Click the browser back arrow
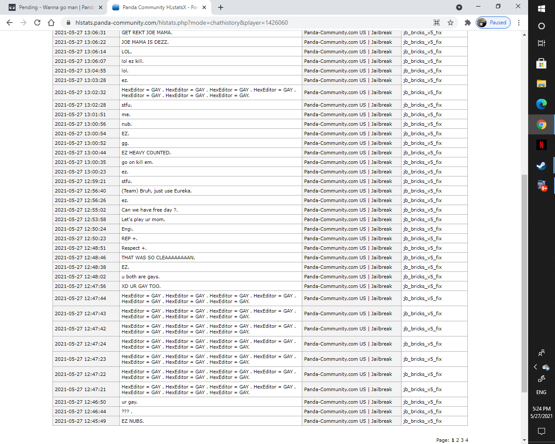The width and height of the screenshot is (555, 444). tap(10, 23)
